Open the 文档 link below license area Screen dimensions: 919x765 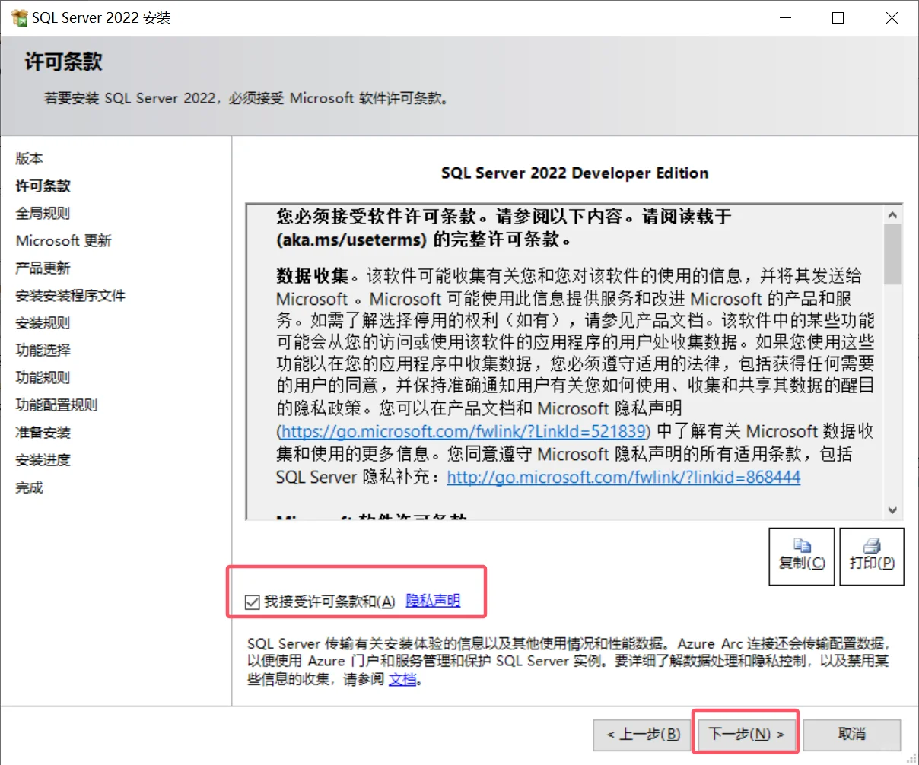click(402, 679)
